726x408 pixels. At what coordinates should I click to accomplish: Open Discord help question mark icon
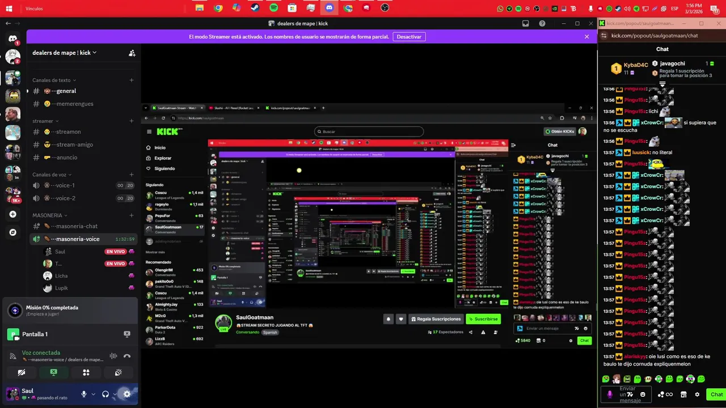(542, 23)
